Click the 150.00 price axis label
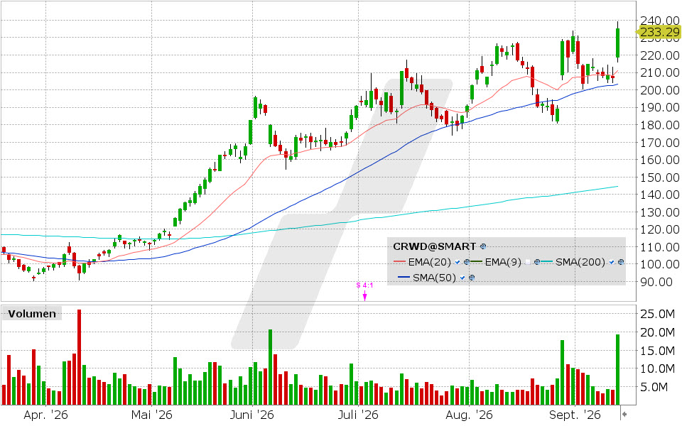 (x=660, y=177)
